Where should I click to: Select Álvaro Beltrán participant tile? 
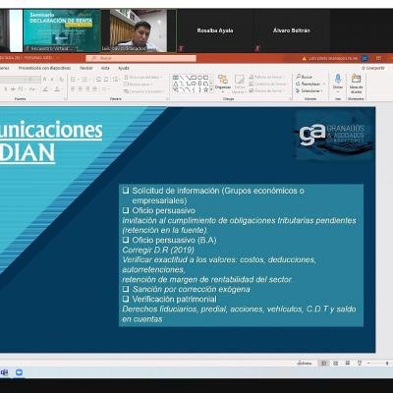pos(292,30)
